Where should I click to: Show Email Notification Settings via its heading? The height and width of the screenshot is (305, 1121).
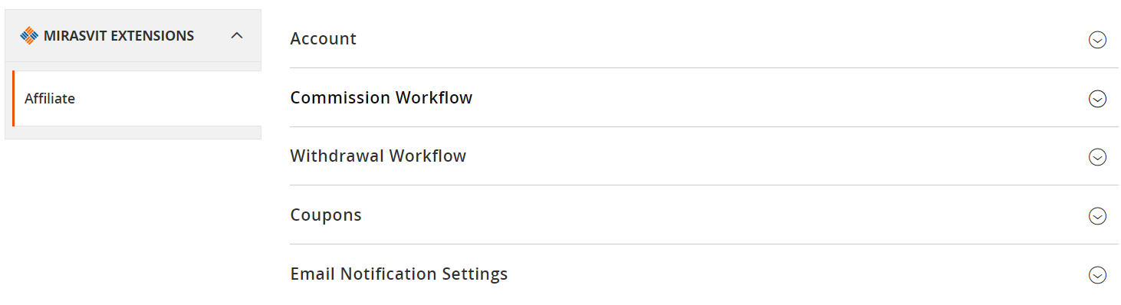click(x=399, y=274)
